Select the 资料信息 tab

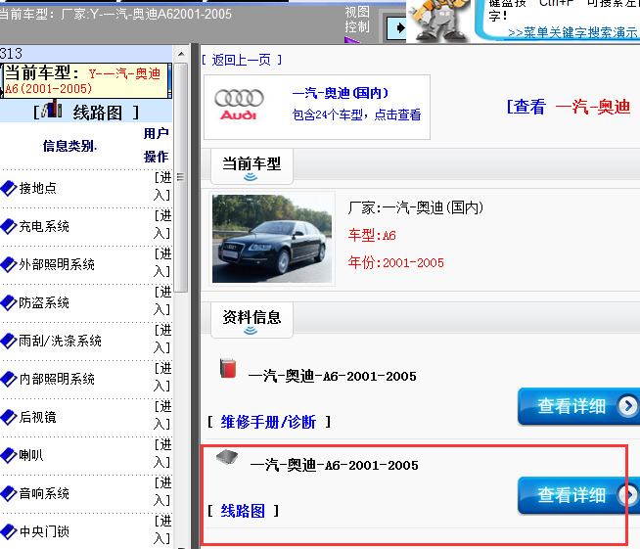(251, 320)
